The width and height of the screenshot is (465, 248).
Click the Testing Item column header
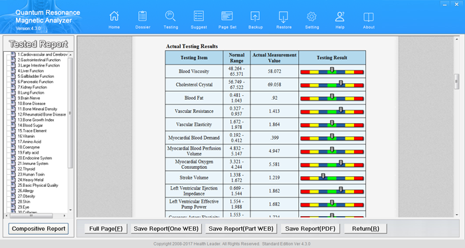pos(194,58)
